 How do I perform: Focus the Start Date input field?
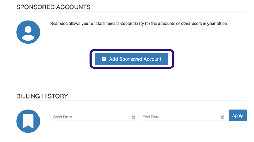click(x=95, y=117)
